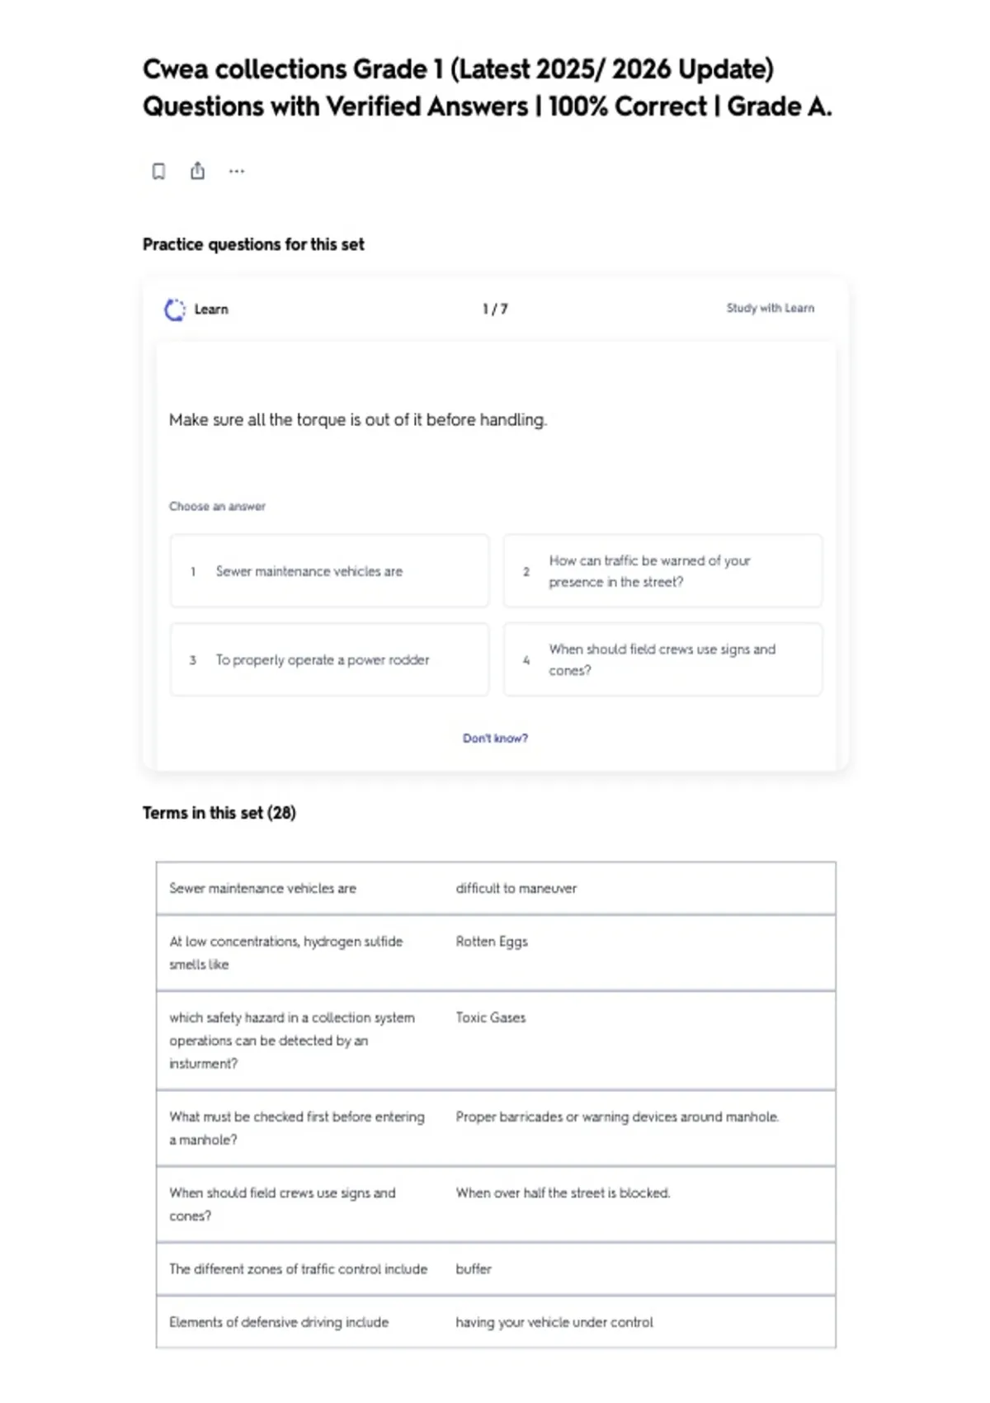
Task: Select answer 'When should field crews use signs'
Action: (x=662, y=660)
